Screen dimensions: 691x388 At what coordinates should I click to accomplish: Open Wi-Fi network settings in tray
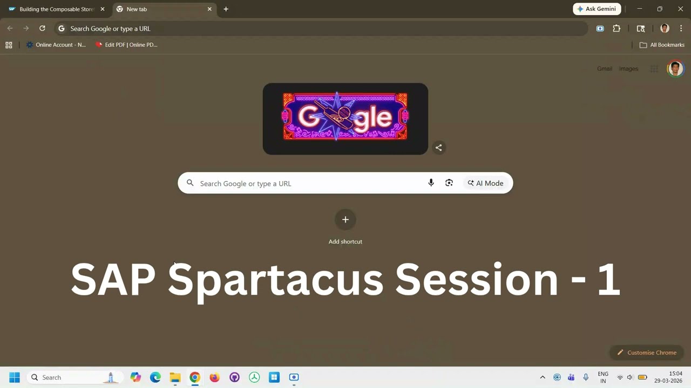[620, 377]
